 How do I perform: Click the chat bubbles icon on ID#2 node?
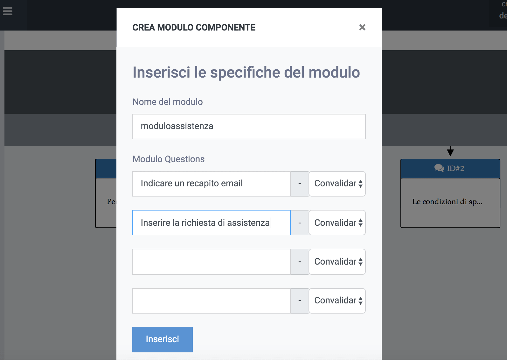click(x=439, y=168)
